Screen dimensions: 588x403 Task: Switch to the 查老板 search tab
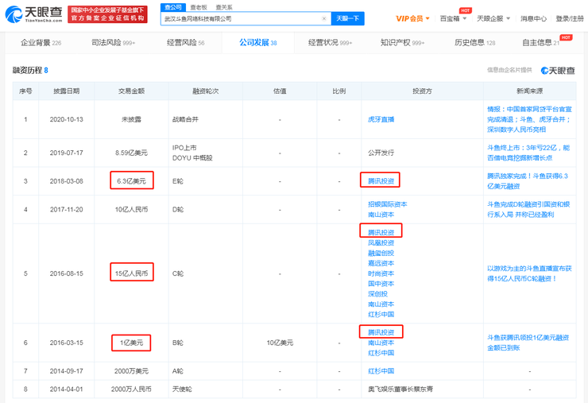pyautogui.click(x=199, y=7)
